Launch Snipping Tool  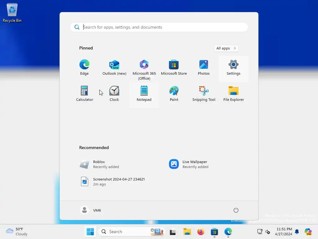[204, 94]
